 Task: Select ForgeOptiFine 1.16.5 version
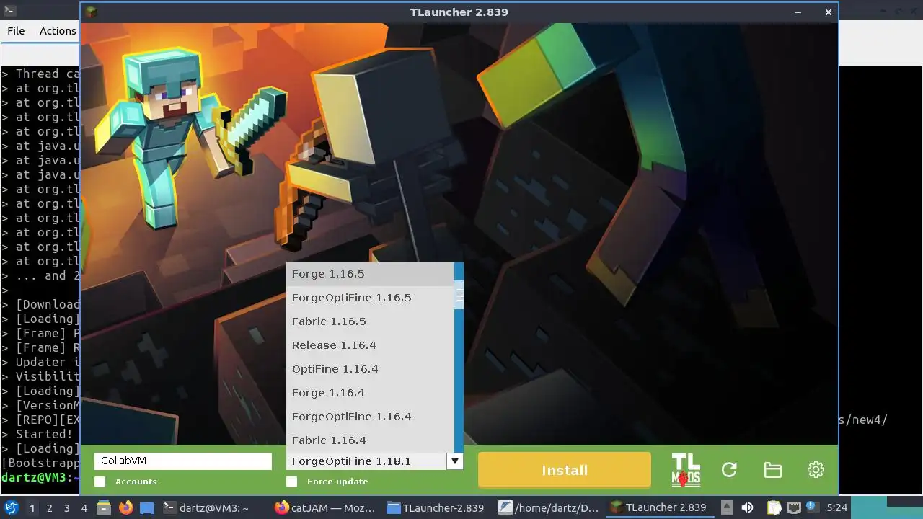pos(370,298)
